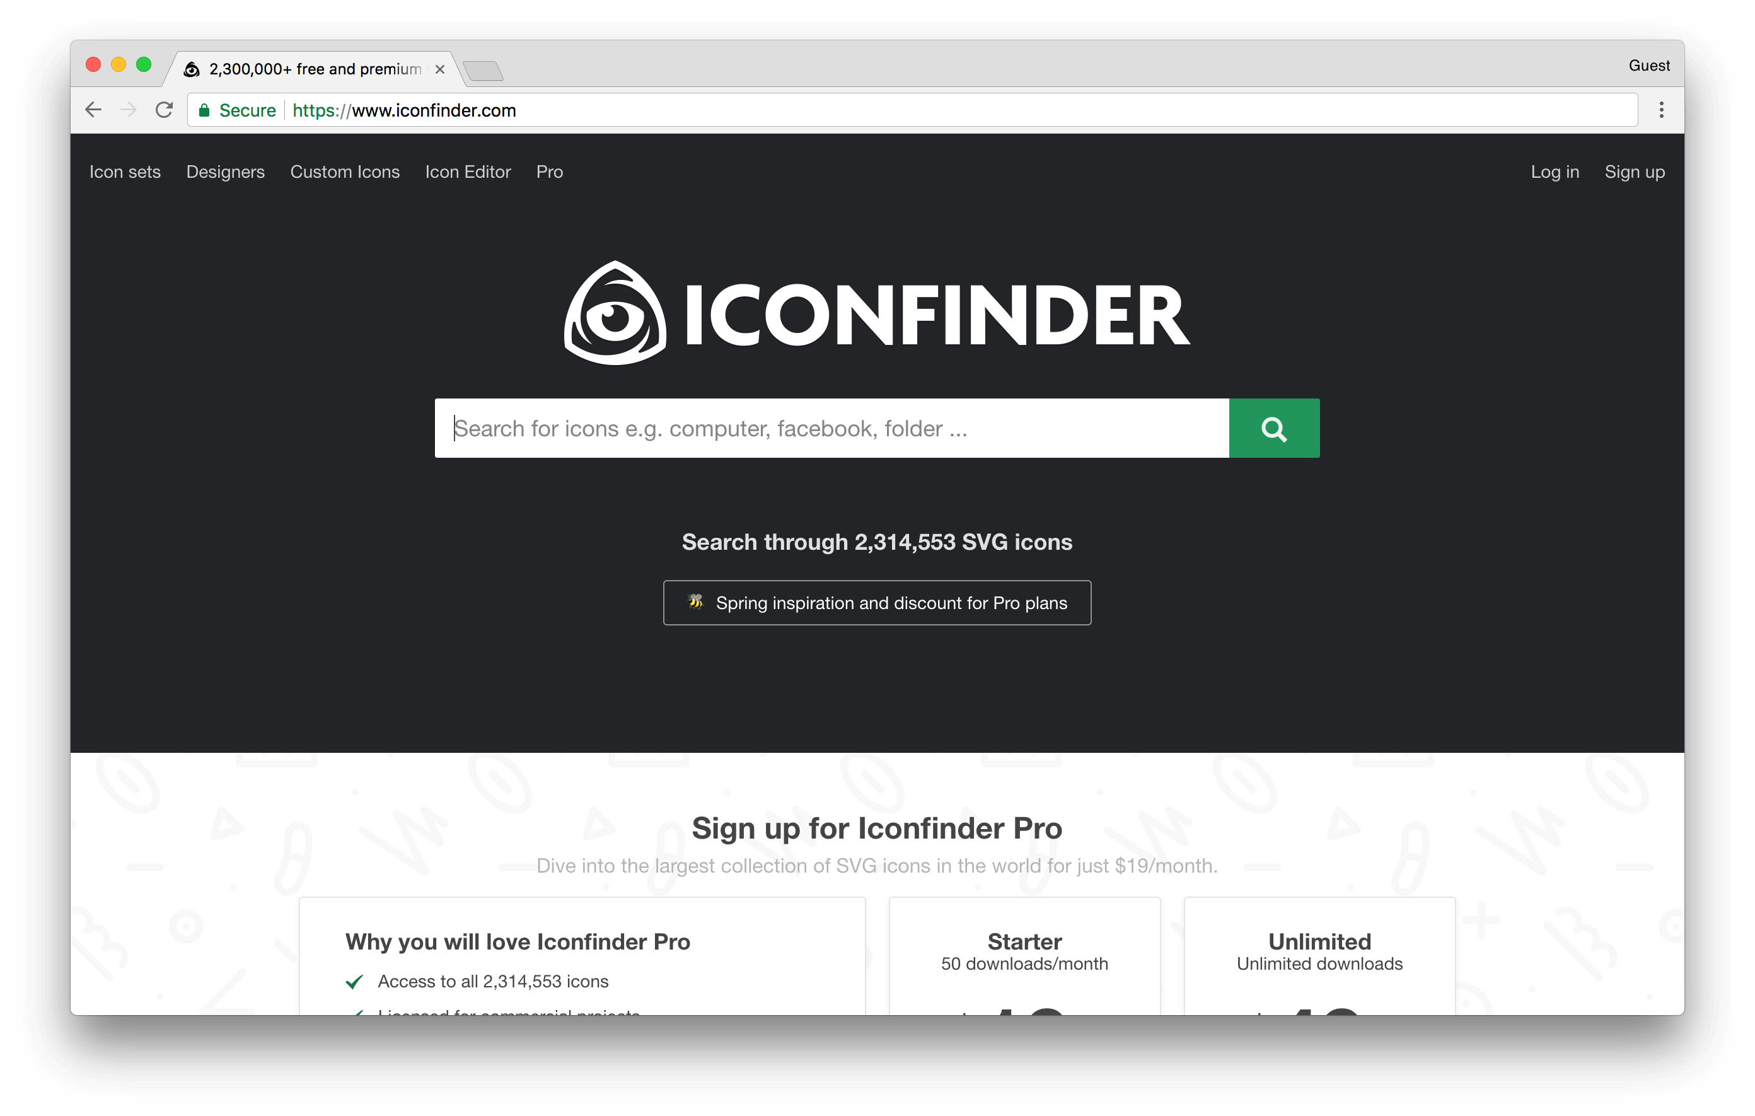1755x1116 pixels.
Task: Click the Log in text link
Action: tap(1554, 171)
